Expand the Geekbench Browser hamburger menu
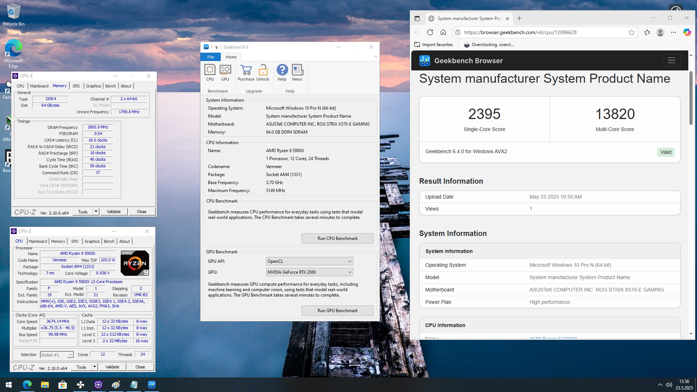Viewport: 697px width, 392px height. point(671,61)
